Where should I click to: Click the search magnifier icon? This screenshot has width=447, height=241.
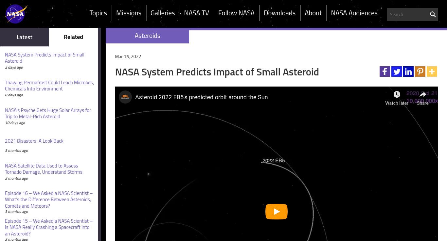[x=433, y=14]
